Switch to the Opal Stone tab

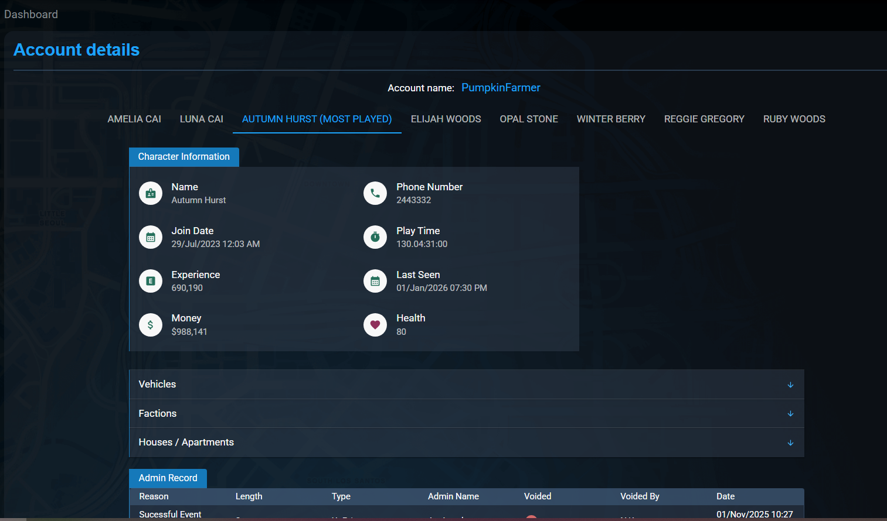tap(529, 119)
